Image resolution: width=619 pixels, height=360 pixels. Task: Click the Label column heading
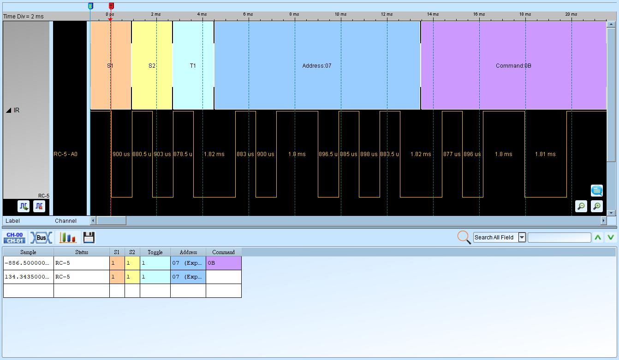(13, 221)
